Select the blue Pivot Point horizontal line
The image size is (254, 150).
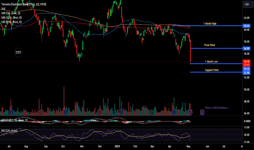pos(217,48)
